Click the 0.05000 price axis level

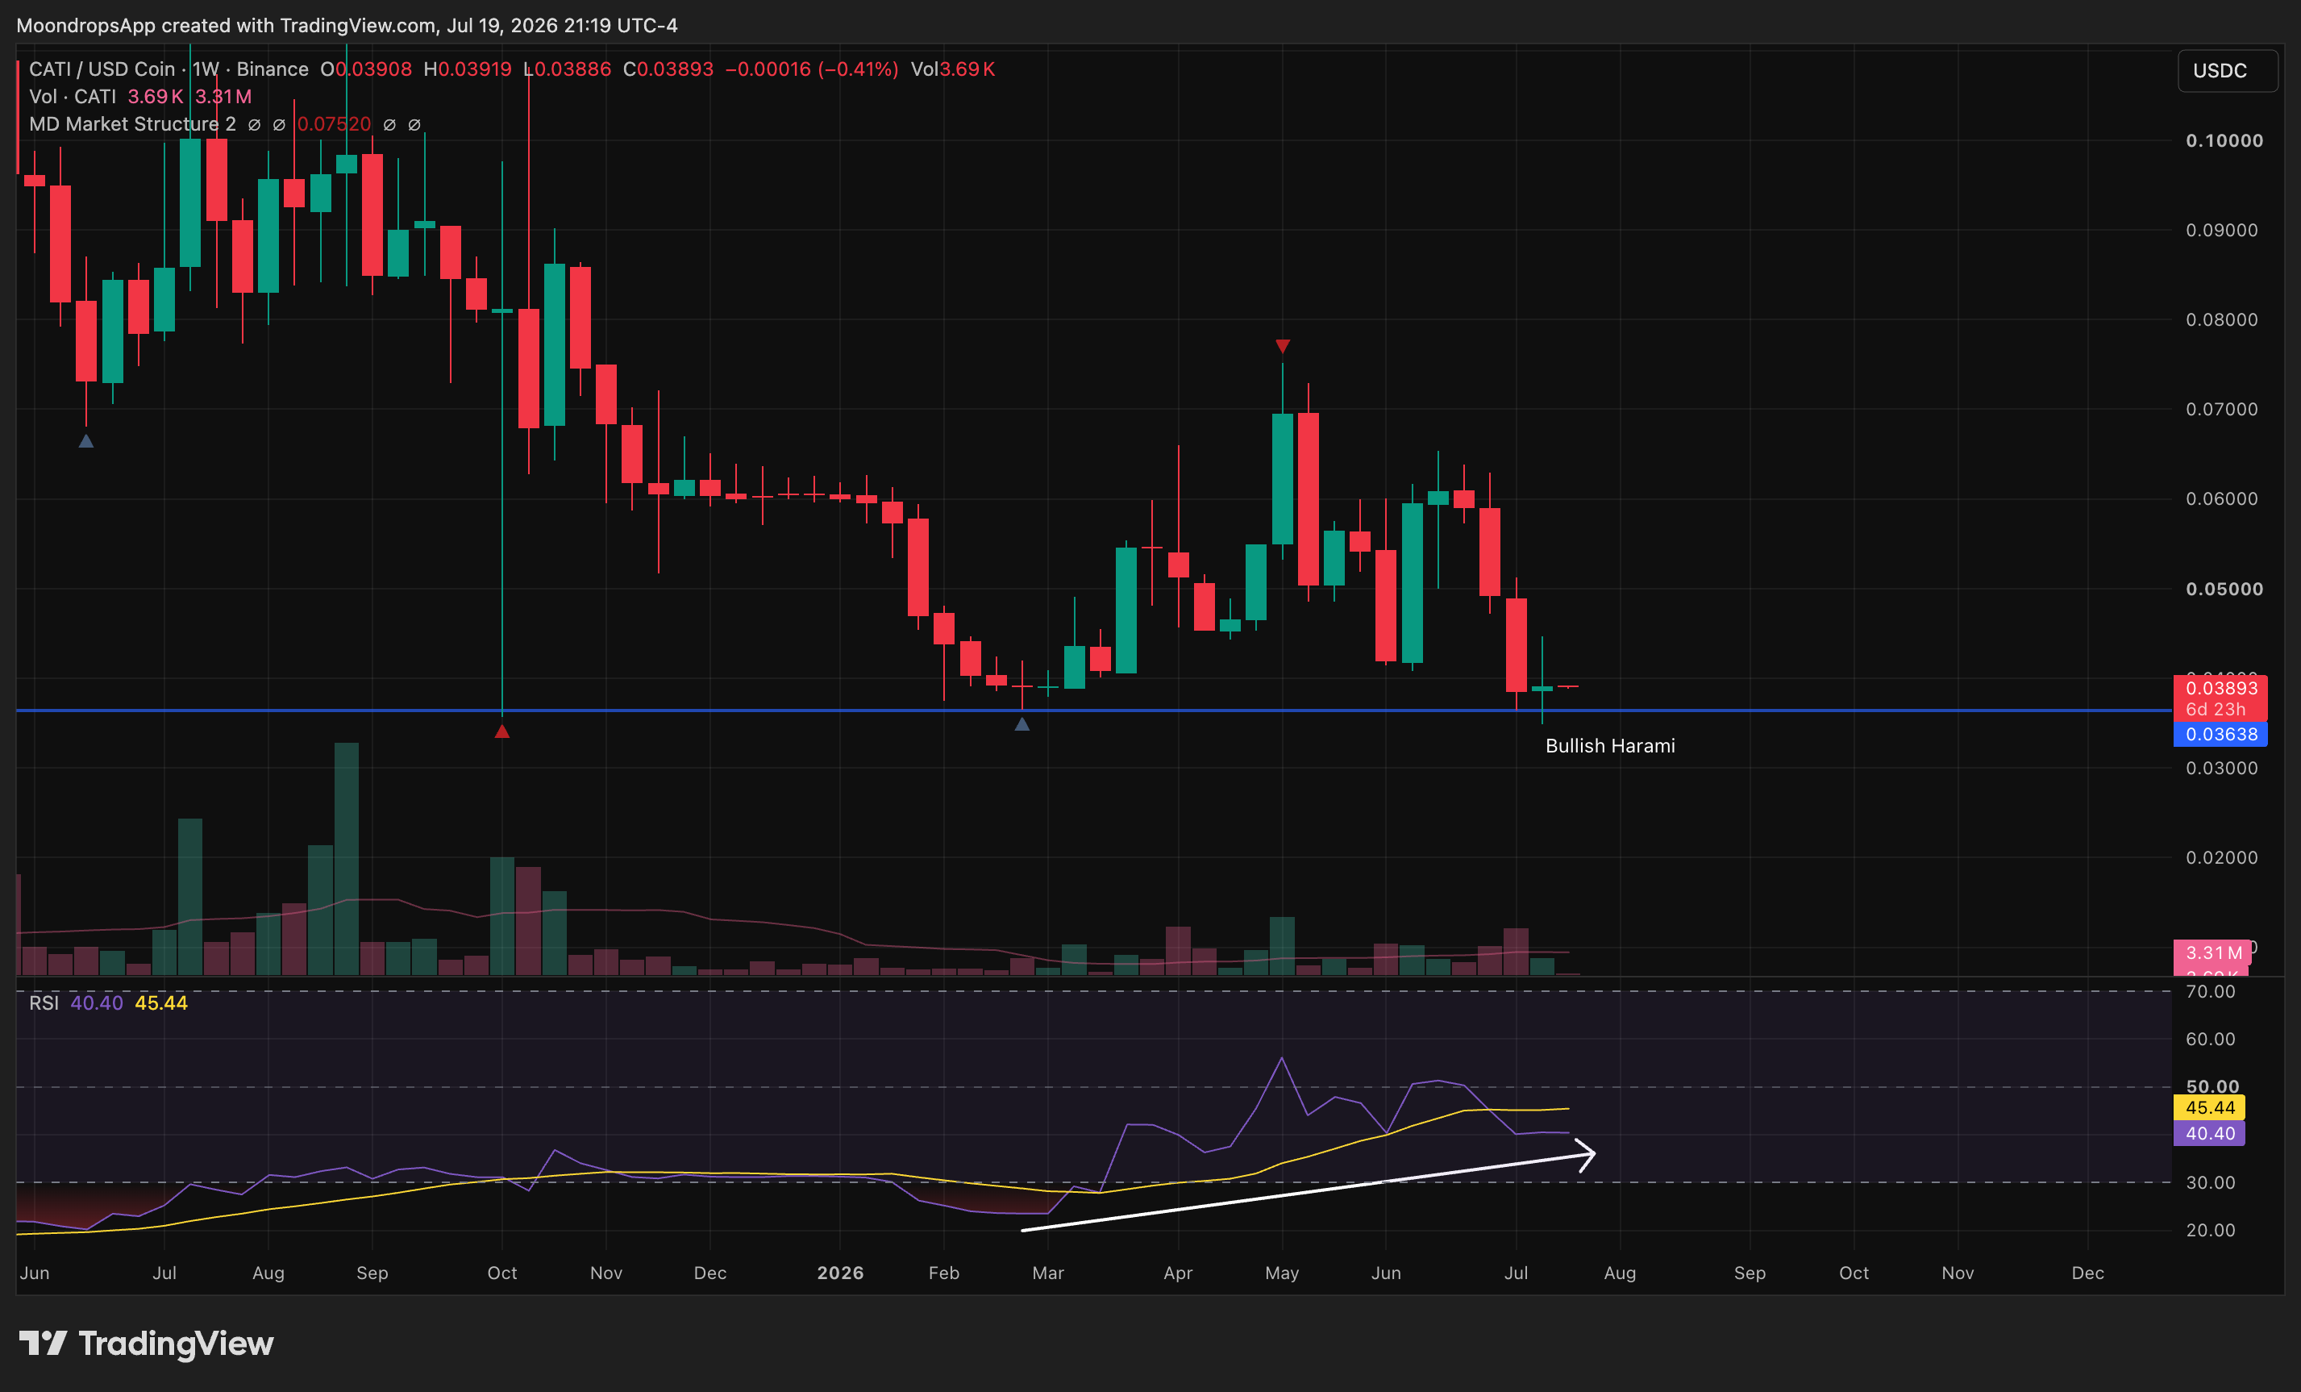pyautogui.click(x=2224, y=589)
